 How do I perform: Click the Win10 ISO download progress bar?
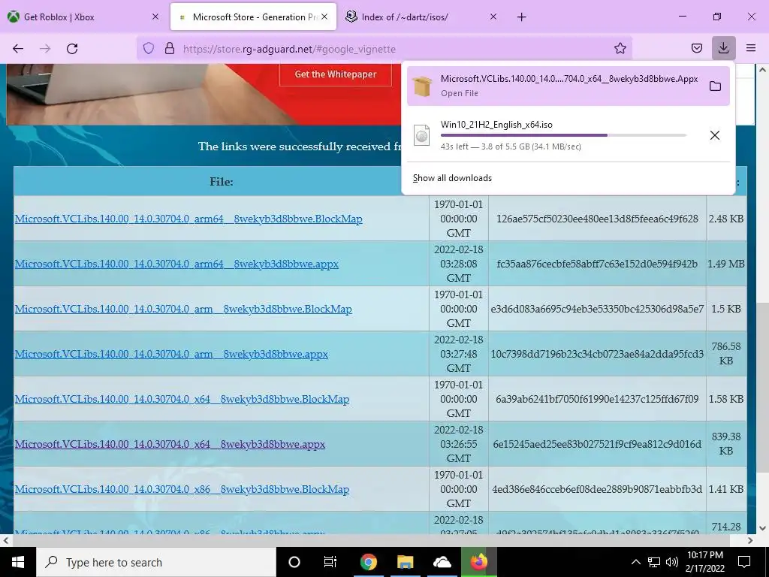(x=563, y=135)
